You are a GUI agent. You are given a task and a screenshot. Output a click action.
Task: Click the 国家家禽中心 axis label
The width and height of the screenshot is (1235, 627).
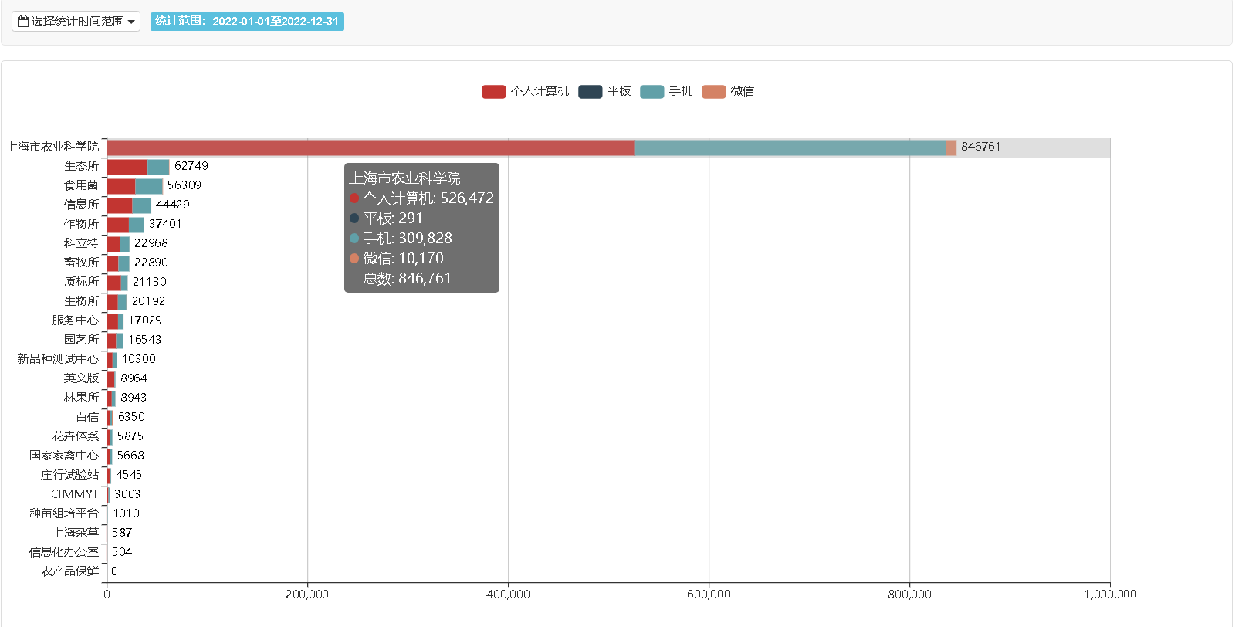(64, 456)
